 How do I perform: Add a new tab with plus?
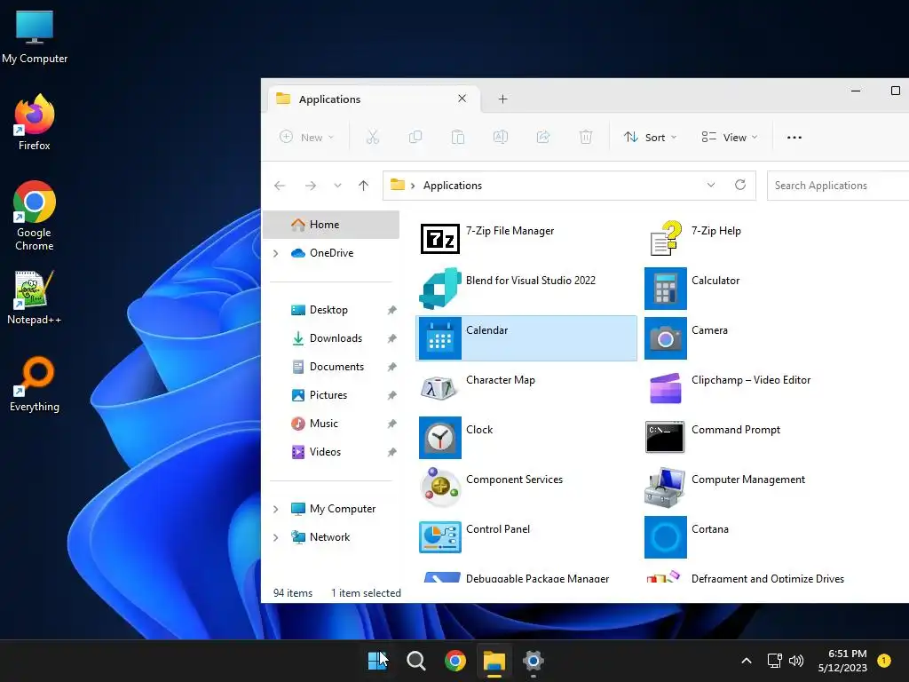(502, 99)
